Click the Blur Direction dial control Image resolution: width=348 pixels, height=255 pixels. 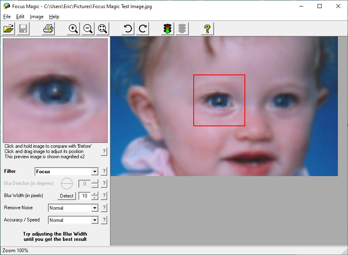tap(66, 184)
